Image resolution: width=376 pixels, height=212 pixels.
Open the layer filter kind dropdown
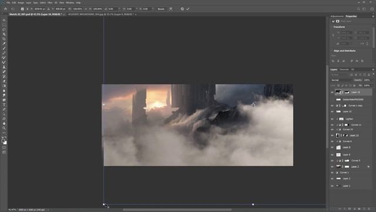pyautogui.click(x=340, y=75)
